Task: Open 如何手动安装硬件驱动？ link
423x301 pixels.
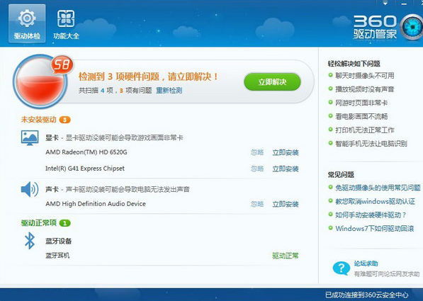Action: click(371, 215)
